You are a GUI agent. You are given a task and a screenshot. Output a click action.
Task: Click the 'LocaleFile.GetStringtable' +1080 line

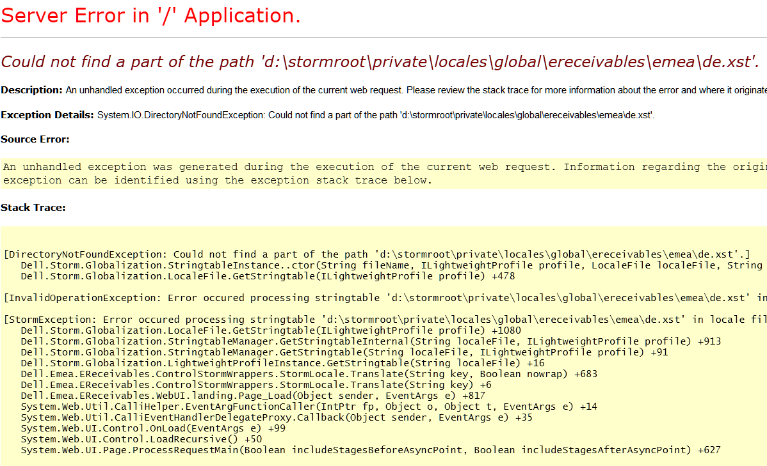tap(271, 330)
